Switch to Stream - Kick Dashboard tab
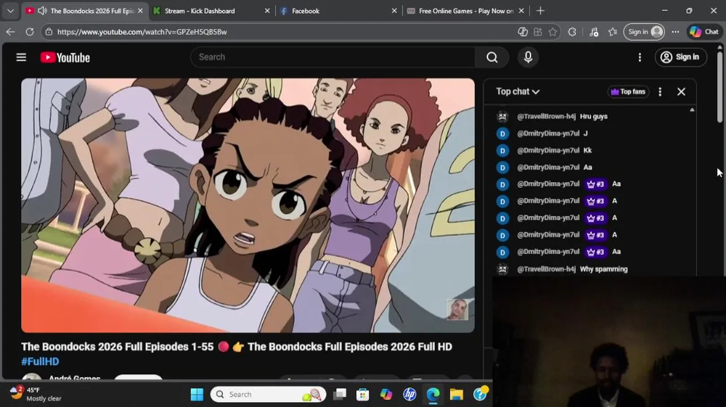The height and width of the screenshot is (407, 726). [200, 11]
